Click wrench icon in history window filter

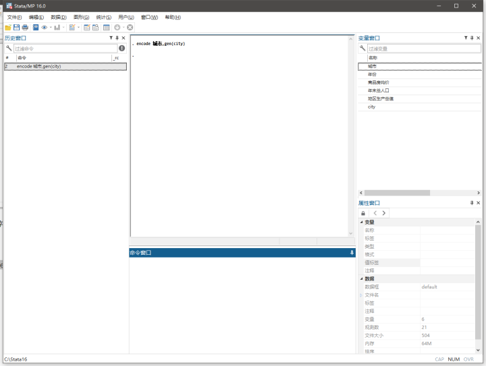click(x=9, y=49)
